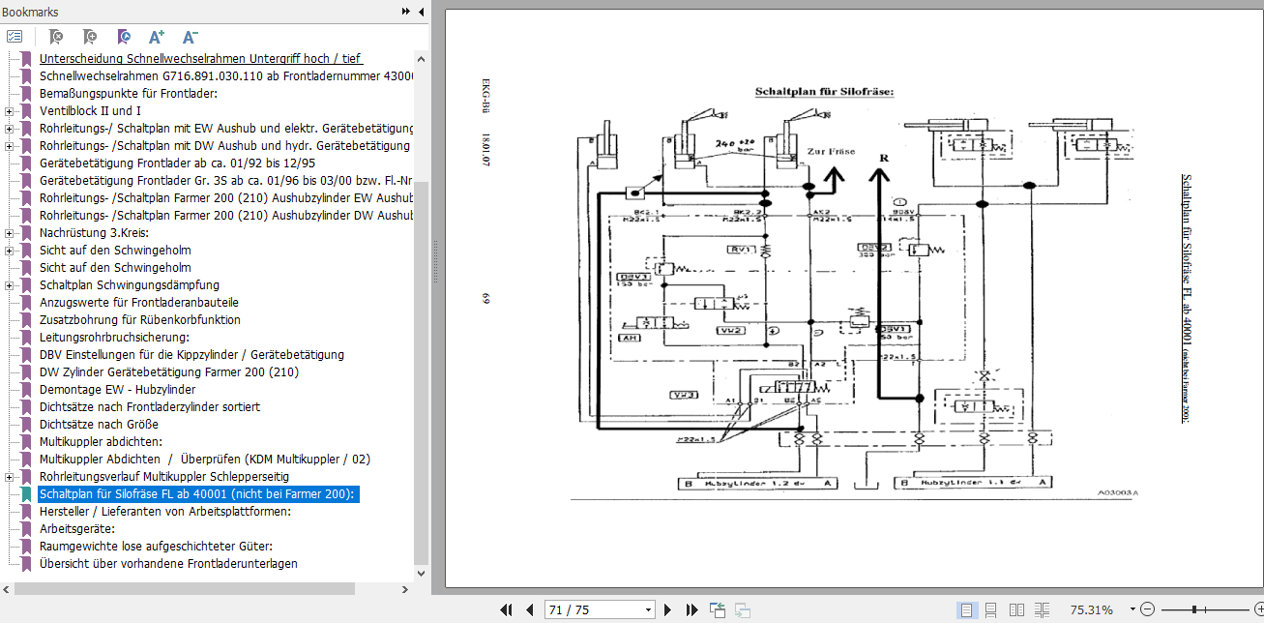The image size is (1264, 623).
Task: Increase bookmark text size with A+
Action: [x=157, y=37]
